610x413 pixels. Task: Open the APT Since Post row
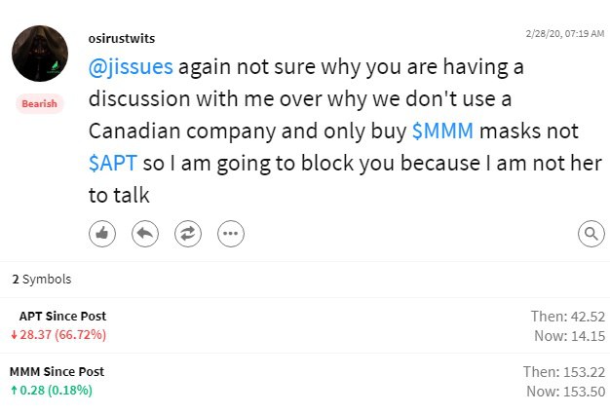tap(305, 325)
